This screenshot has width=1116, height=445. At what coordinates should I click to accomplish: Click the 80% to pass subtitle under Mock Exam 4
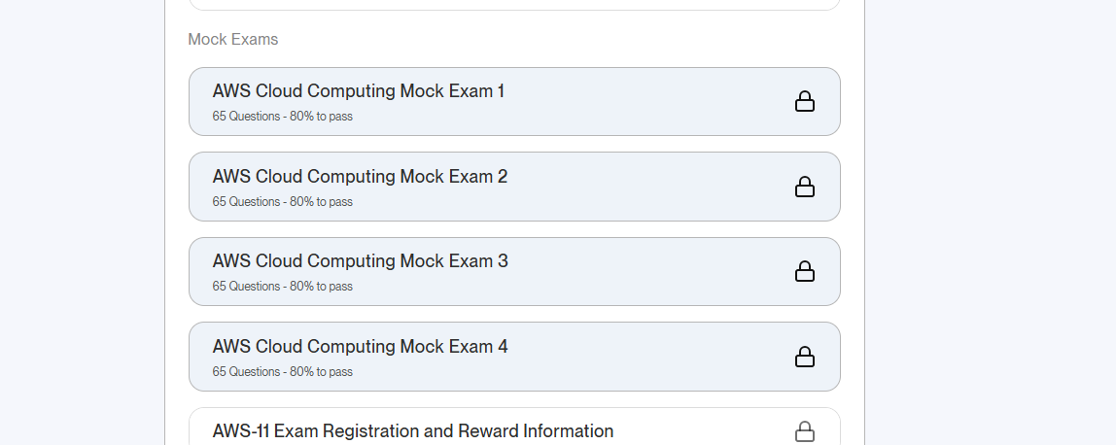(321, 371)
